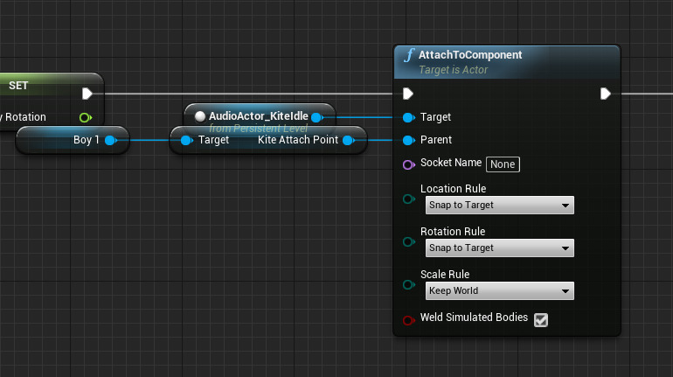Open the Scale Rule dropdown
Screen dimensions: 673x377
click(x=499, y=291)
